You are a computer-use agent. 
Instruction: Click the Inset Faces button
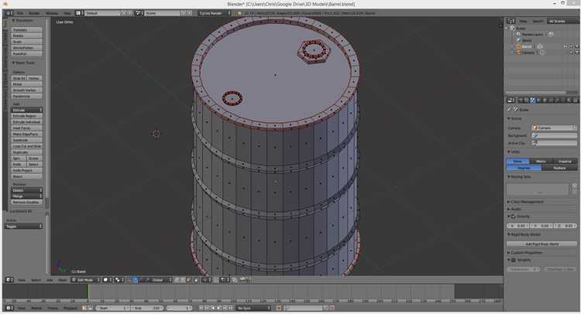click(x=26, y=128)
